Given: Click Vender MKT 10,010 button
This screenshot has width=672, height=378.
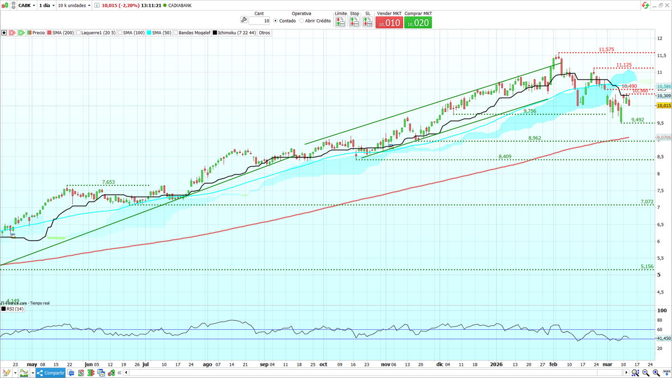Looking at the screenshot, I should (389, 22).
